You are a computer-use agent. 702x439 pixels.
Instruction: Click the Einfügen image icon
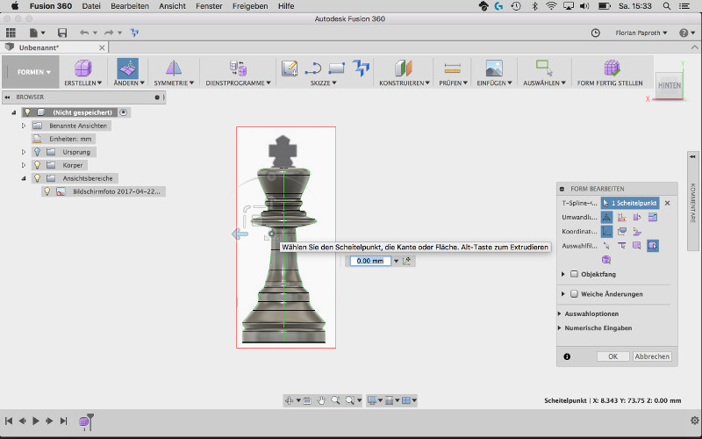point(493,68)
